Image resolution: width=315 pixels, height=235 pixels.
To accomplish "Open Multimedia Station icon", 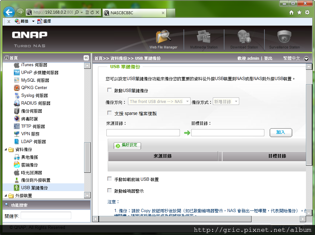I will pos(204,39).
